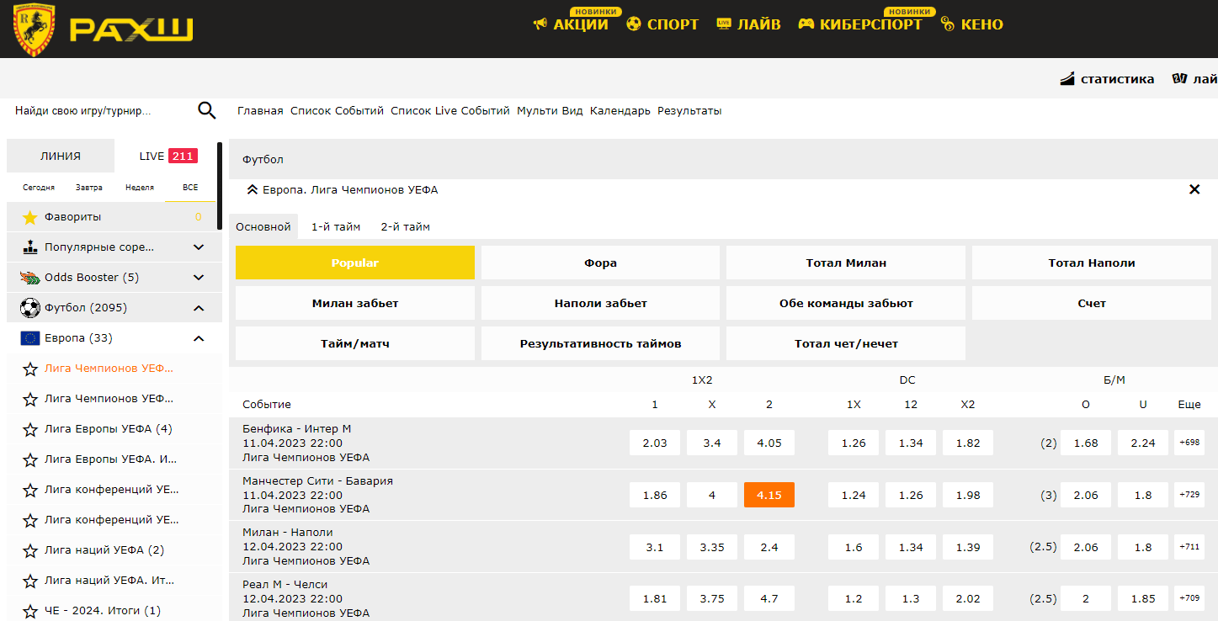Click the РАХШ horse shield logo

[x=35, y=29]
